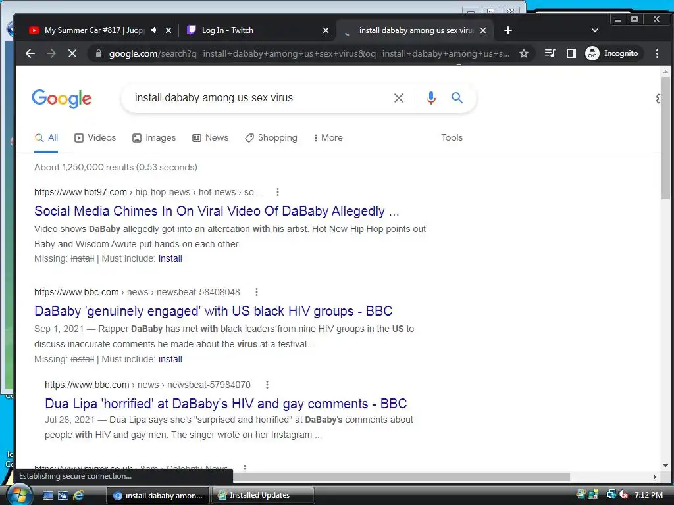
Task: Select the All results tab
Action: pyautogui.click(x=47, y=138)
